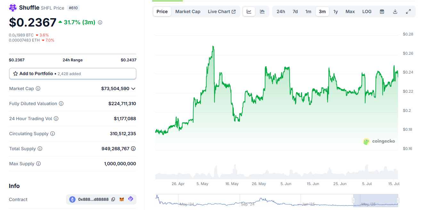Open the calendar date range icon

click(x=382, y=12)
